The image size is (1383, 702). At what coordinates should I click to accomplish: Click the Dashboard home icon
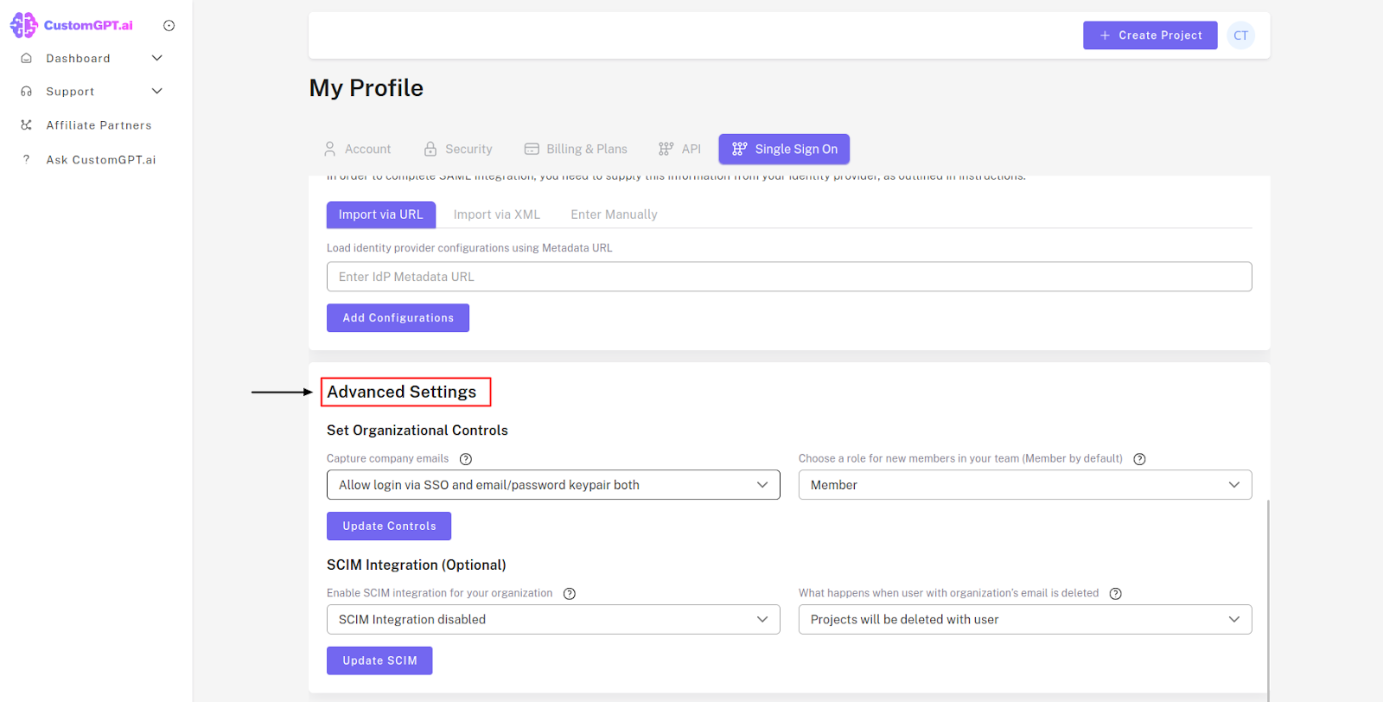click(x=27, y=58)
